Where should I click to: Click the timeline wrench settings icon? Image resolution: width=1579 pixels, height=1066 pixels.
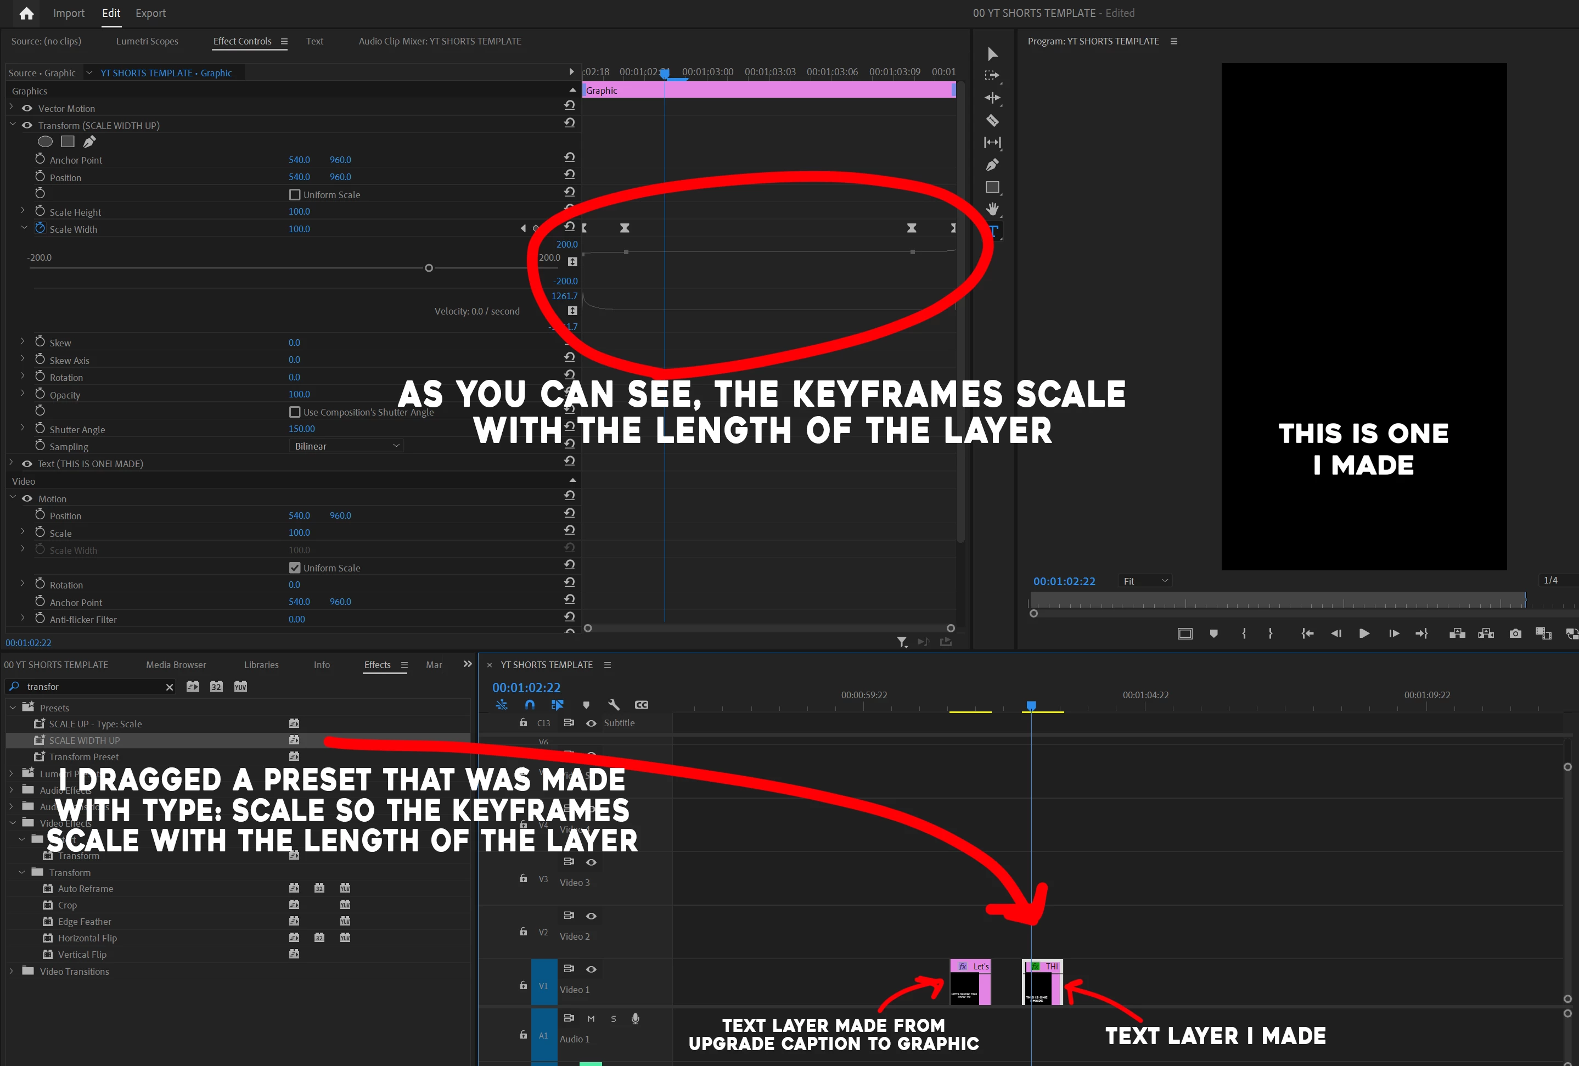tap(614, 705)
